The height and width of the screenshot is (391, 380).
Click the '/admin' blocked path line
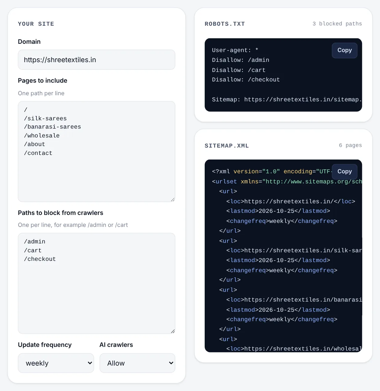[x=35, y=242]
